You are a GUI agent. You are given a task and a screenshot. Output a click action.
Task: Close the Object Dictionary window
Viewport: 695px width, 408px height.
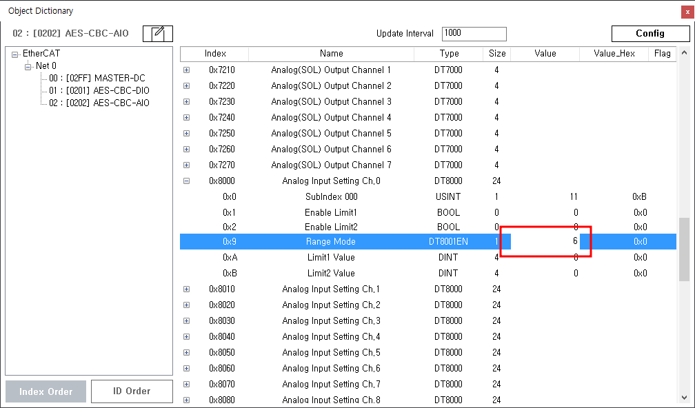pos(687,12)
